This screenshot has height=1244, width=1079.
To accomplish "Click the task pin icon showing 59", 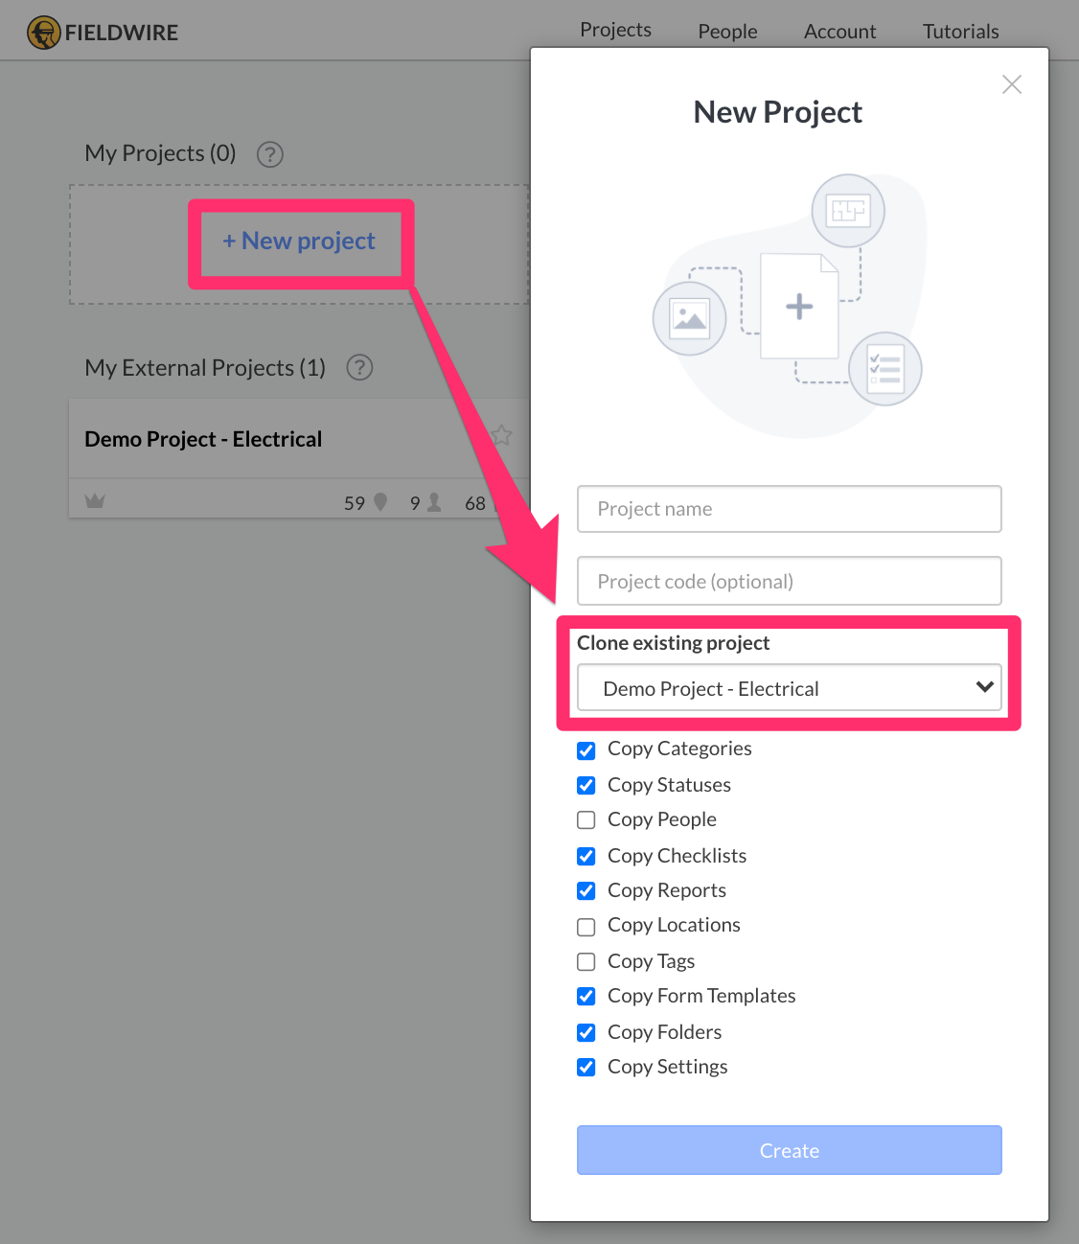I will point(380,502).
